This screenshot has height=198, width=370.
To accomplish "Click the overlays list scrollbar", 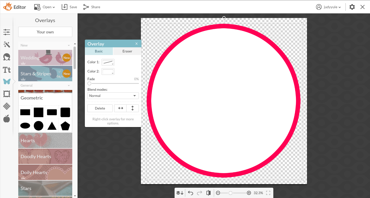I will (75, 58).
